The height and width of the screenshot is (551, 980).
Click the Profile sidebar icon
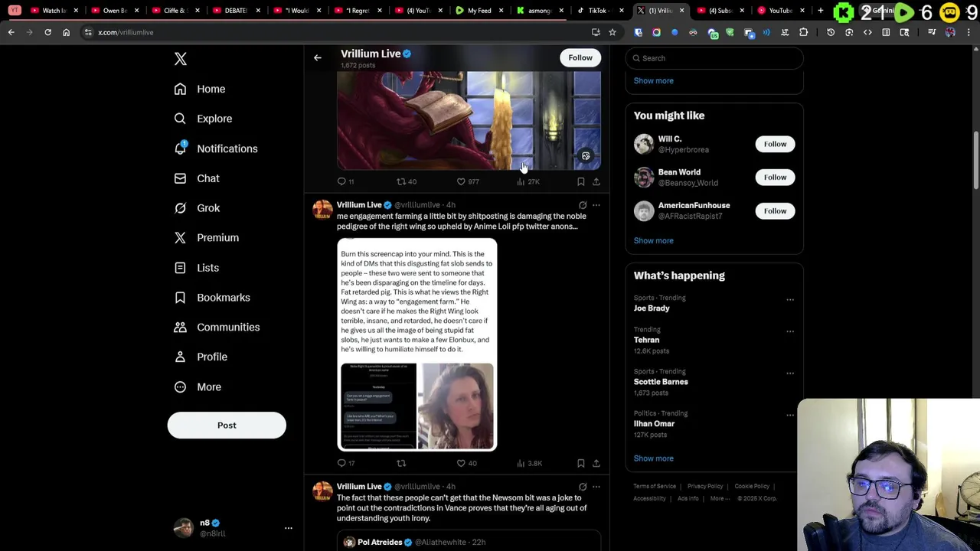[180, 357]
